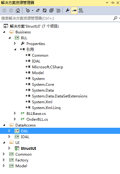Image resolution: width=120 pixels, height=174 pixels.
Task: Click the Solution Explorer search box
Action: tap(56, 18)
